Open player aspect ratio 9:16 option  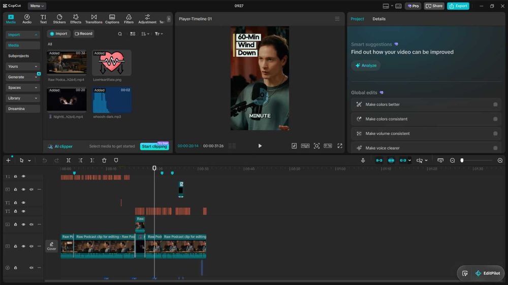328,146
